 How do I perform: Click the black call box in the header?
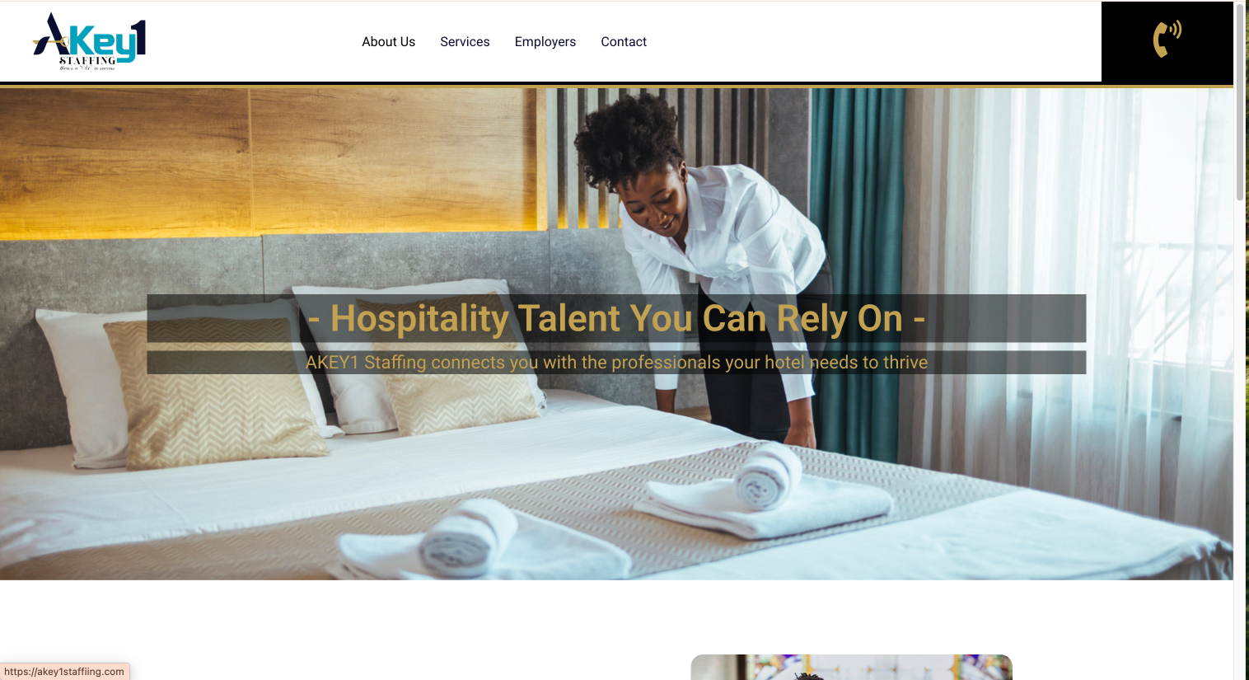(x=1167, y=41)
